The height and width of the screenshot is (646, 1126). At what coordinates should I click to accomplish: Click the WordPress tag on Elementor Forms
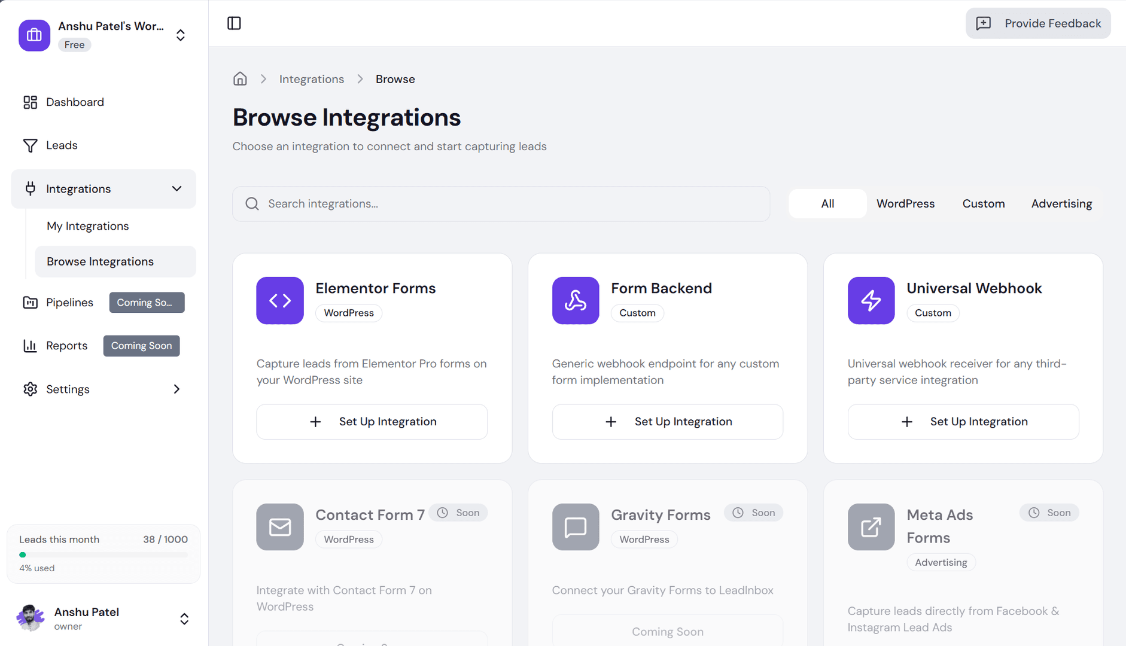click(349, 313)
